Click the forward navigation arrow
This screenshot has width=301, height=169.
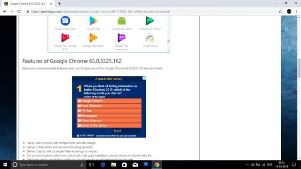pyautogui.click(x=12, y=11)
